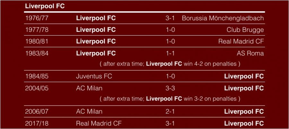Viewport: 289px width, 129px height.
Task: Select the 1984/85 season label
Action: [37, 76]
